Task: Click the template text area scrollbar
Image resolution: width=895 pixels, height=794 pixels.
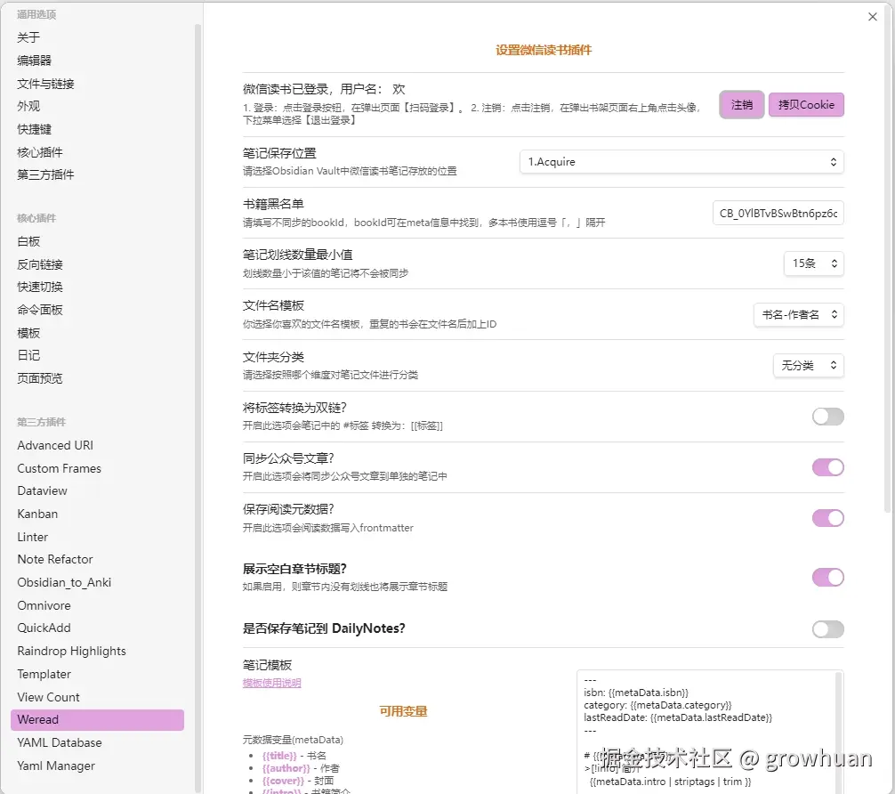Action: (x=838, y=732)
